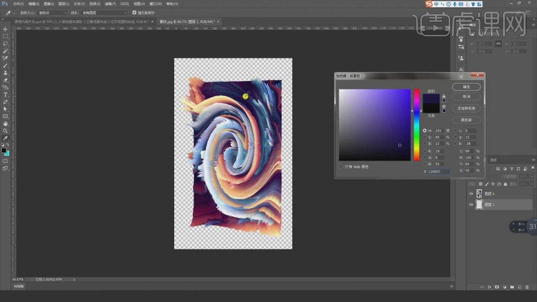Select the Move tool
The height and width of the screenshot is (302, 537).
(5, 29)
